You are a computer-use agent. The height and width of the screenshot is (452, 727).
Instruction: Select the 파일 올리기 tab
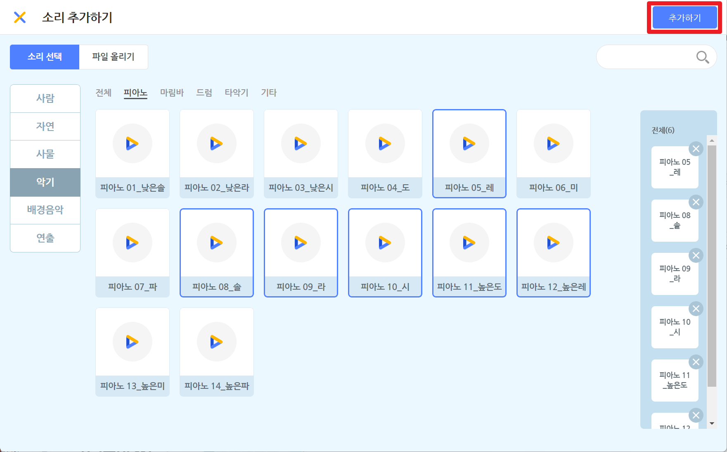(x=114, y=57)
